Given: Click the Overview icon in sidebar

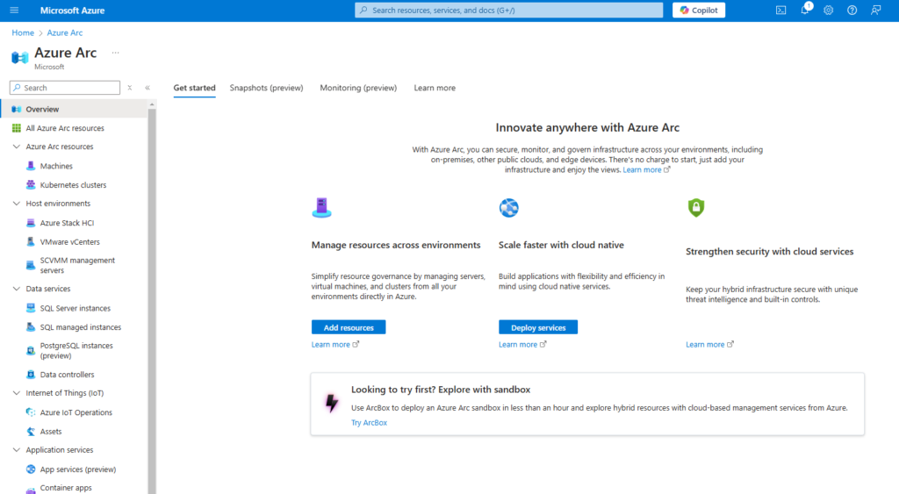Looking at the screenshot, I should click(x=17, y=109).
